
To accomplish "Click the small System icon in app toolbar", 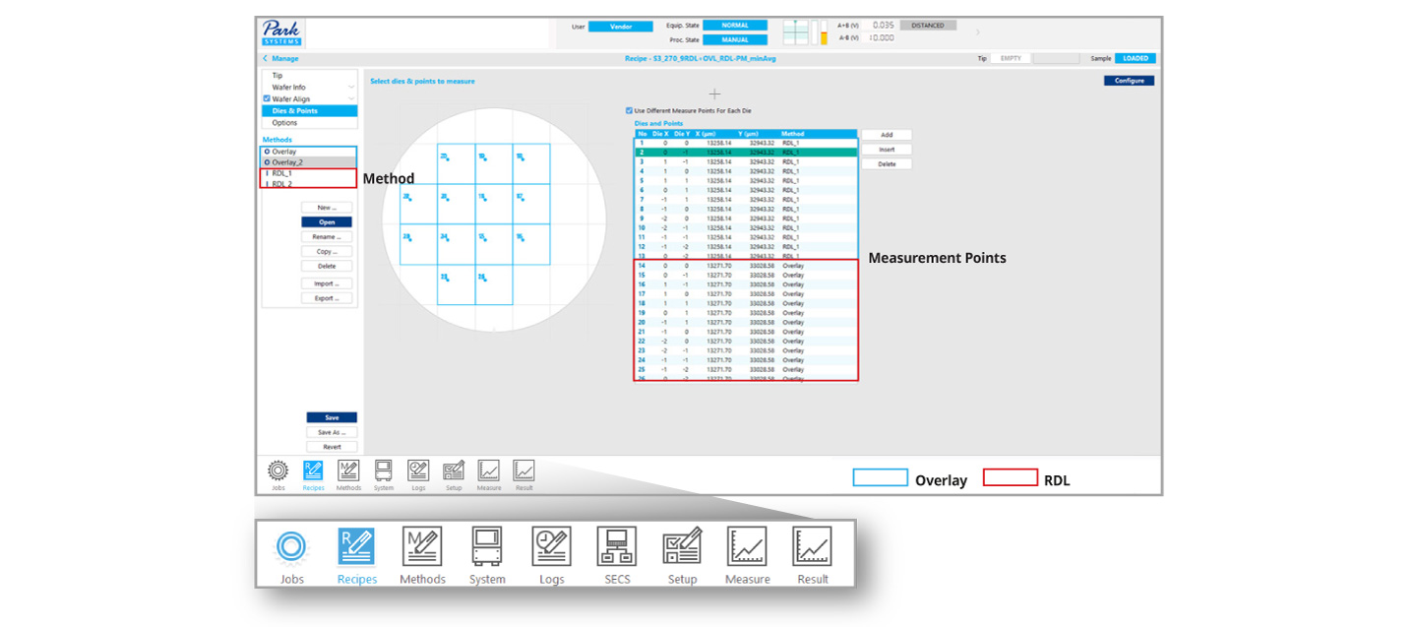I will pyautogui.click(x=384, y=470).
